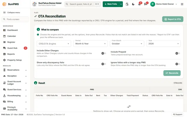Click PMS Date: 17-Oct-2026 in footer

12,114
